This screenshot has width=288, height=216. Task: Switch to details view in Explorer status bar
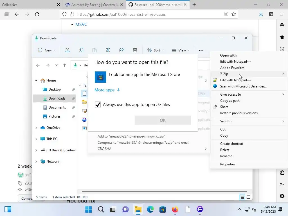click(242, 197)
